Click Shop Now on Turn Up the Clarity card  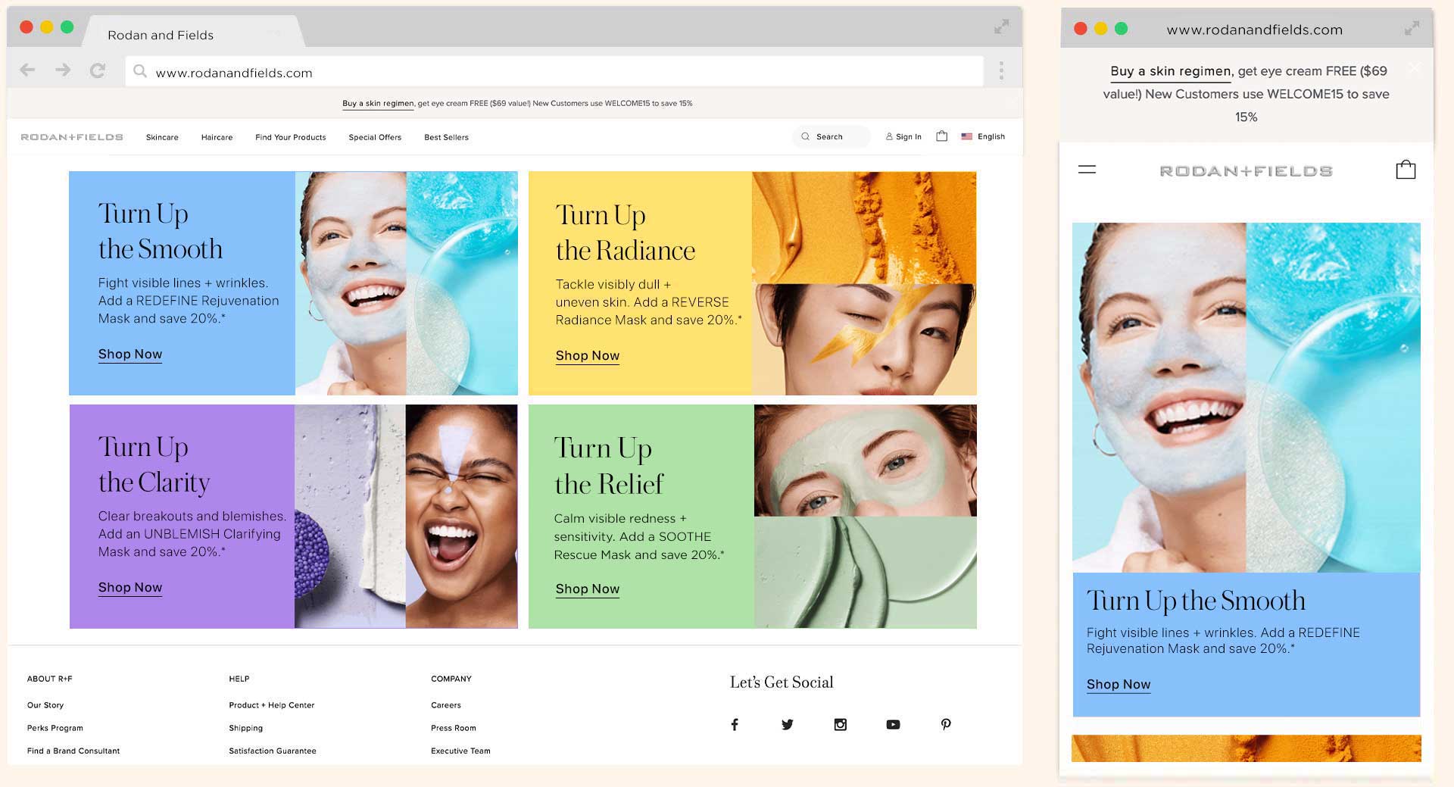[130, 587]
